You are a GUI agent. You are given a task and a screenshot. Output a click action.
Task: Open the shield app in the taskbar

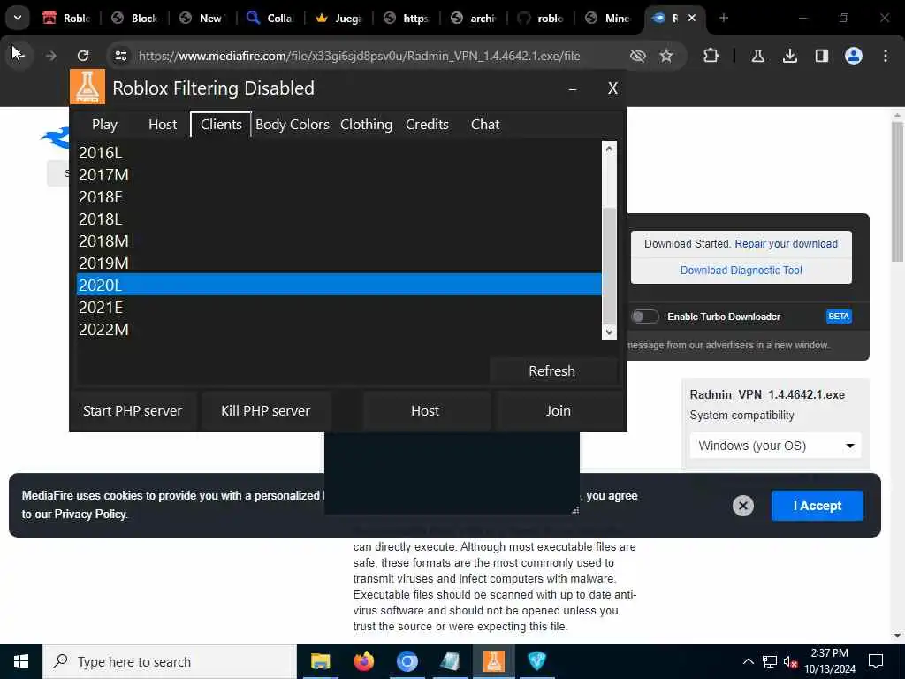[536, 661]
